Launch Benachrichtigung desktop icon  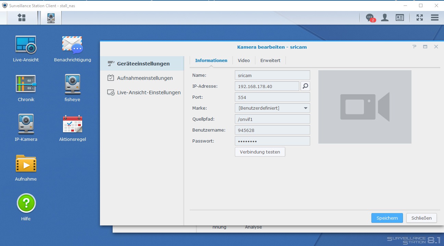click(73, 49)
